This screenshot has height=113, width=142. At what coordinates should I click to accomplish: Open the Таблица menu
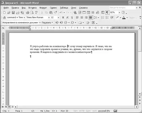pyautogui.click(x=64, y=8)
